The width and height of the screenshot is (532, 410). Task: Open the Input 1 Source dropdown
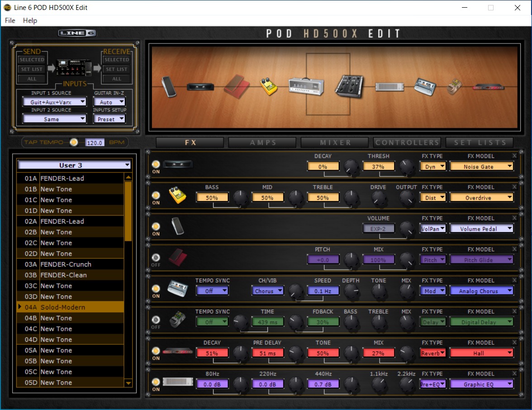[54, 102]
